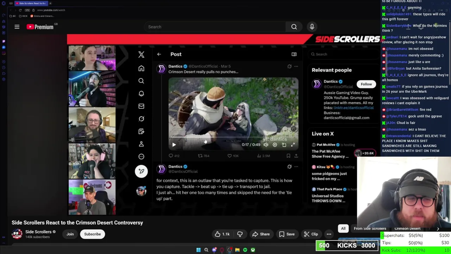Switch to Side Scrollers browser tab
Viewport: 451px width, 254px height.
coord(31,3)
